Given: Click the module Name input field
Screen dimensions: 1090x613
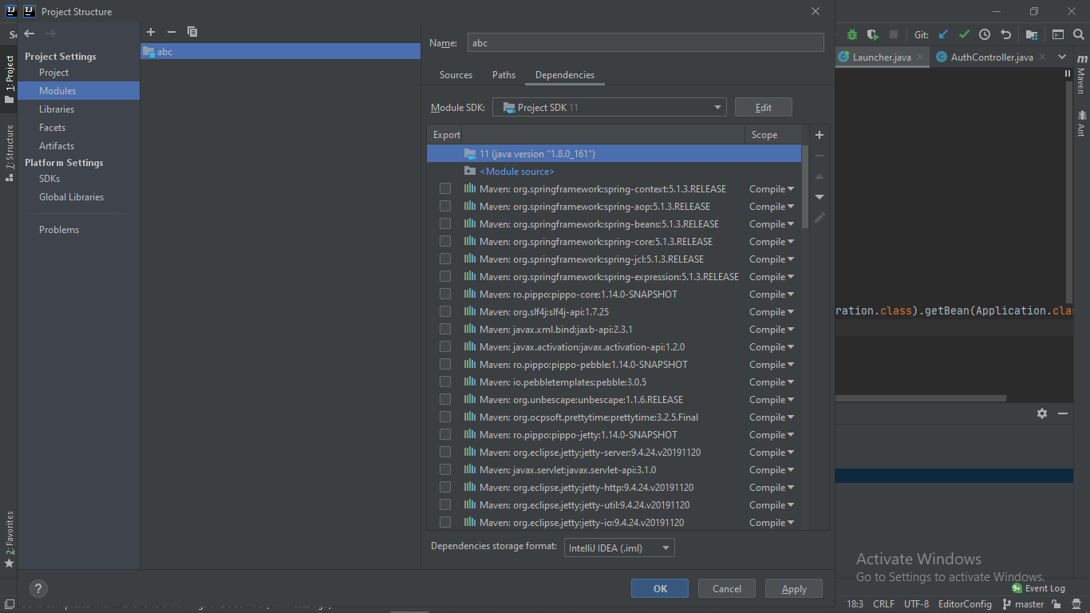Looking at the screenshot, I should (x=646, y=43).
